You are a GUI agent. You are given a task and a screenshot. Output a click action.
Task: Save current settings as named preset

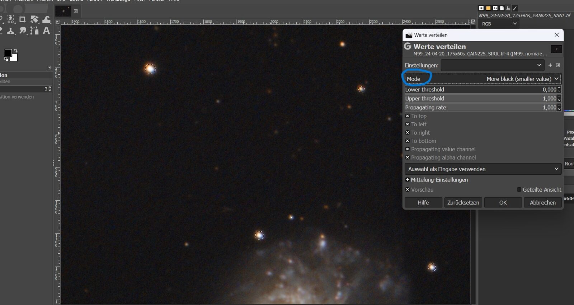[x=550, y=65]
